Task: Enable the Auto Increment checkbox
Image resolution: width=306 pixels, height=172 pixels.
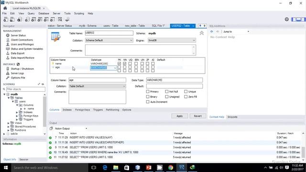Action: (x=148, y=102)
